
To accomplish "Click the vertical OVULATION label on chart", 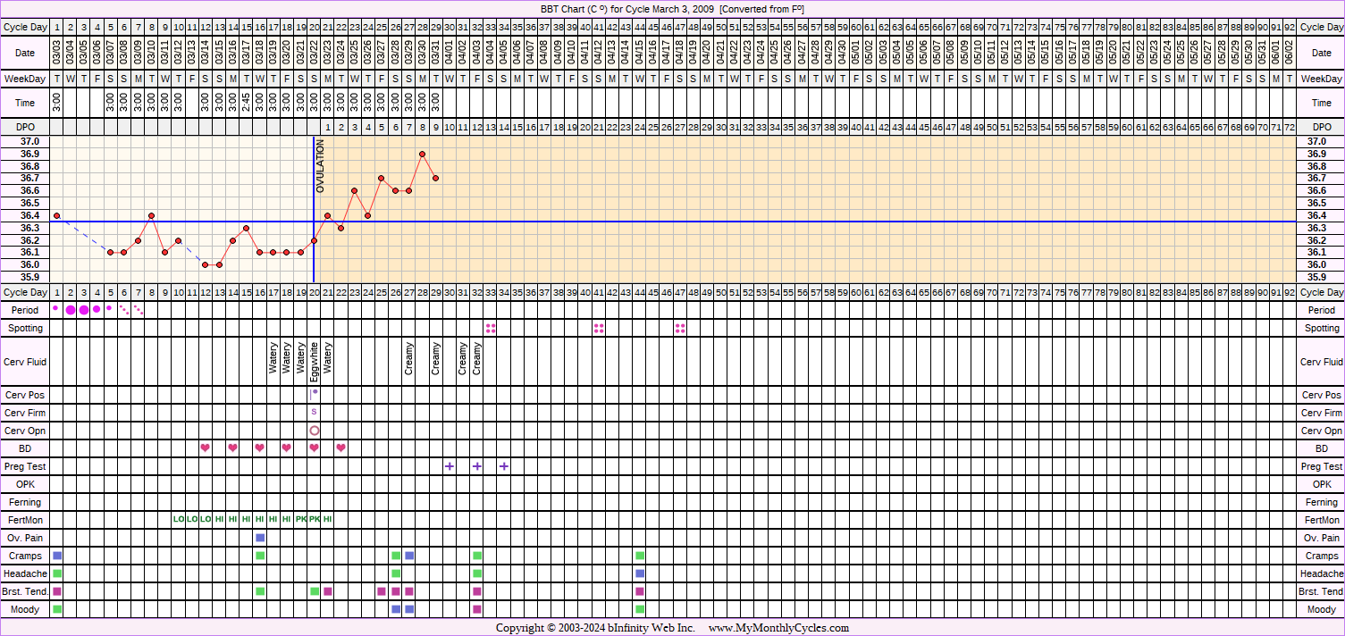I will pyautogui.click(x=320, y=167).
